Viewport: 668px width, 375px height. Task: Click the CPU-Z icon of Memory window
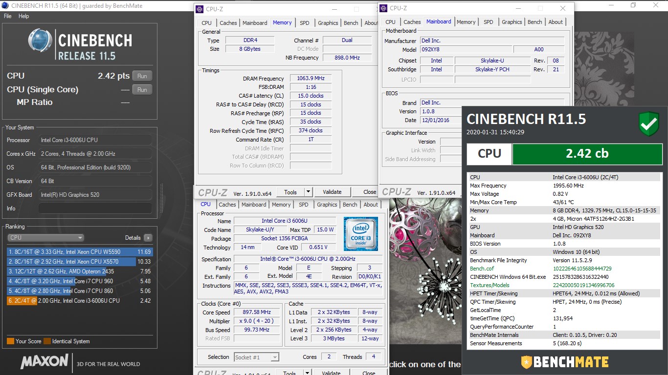[199, 9]
